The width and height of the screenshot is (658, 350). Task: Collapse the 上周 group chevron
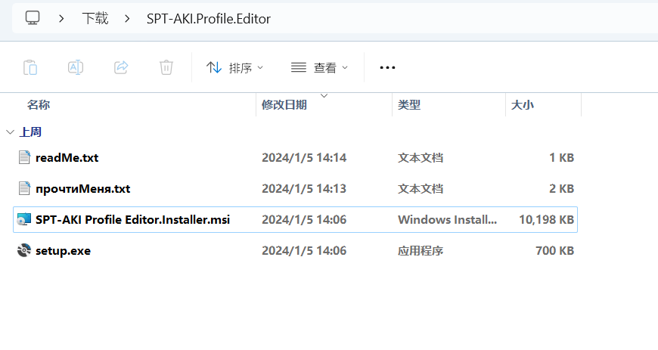point(10,132)
